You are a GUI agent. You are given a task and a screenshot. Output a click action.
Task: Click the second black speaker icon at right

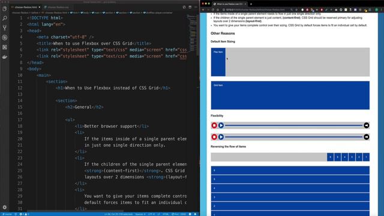pos(367,137)
